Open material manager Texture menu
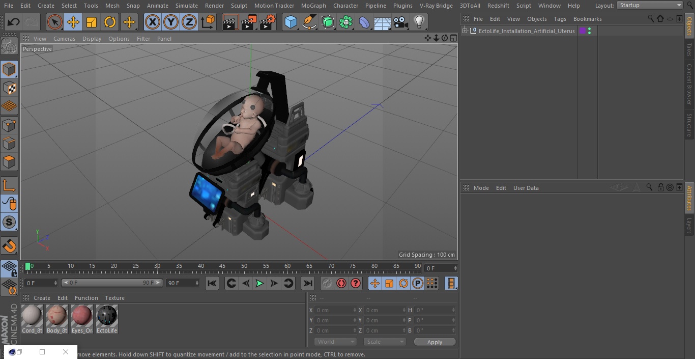This screenshot has height=359, width=695. tap(114, 298)
